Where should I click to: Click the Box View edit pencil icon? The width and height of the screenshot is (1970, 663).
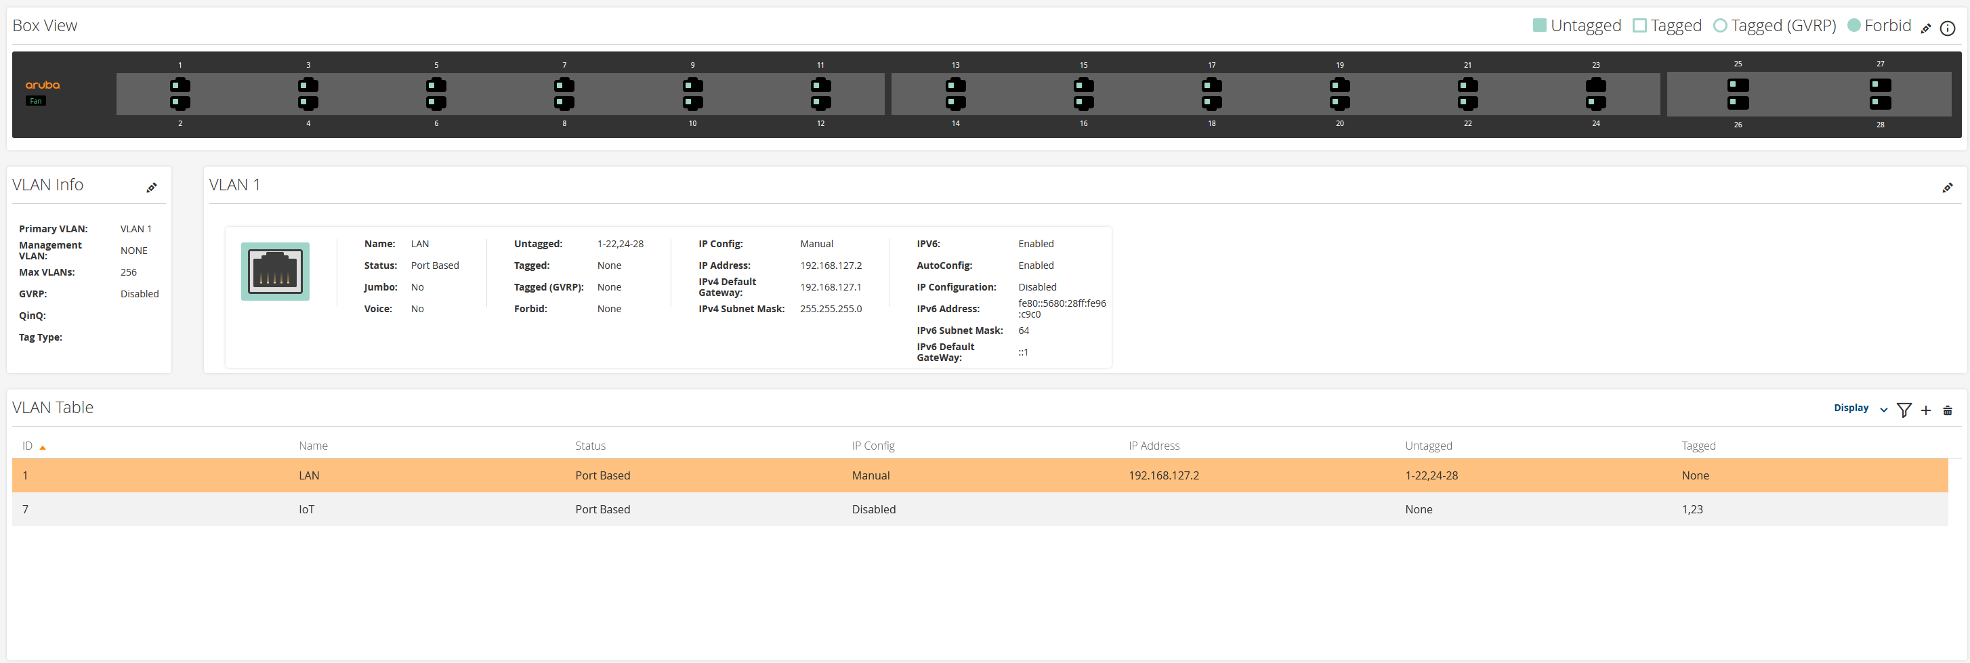1926,28
